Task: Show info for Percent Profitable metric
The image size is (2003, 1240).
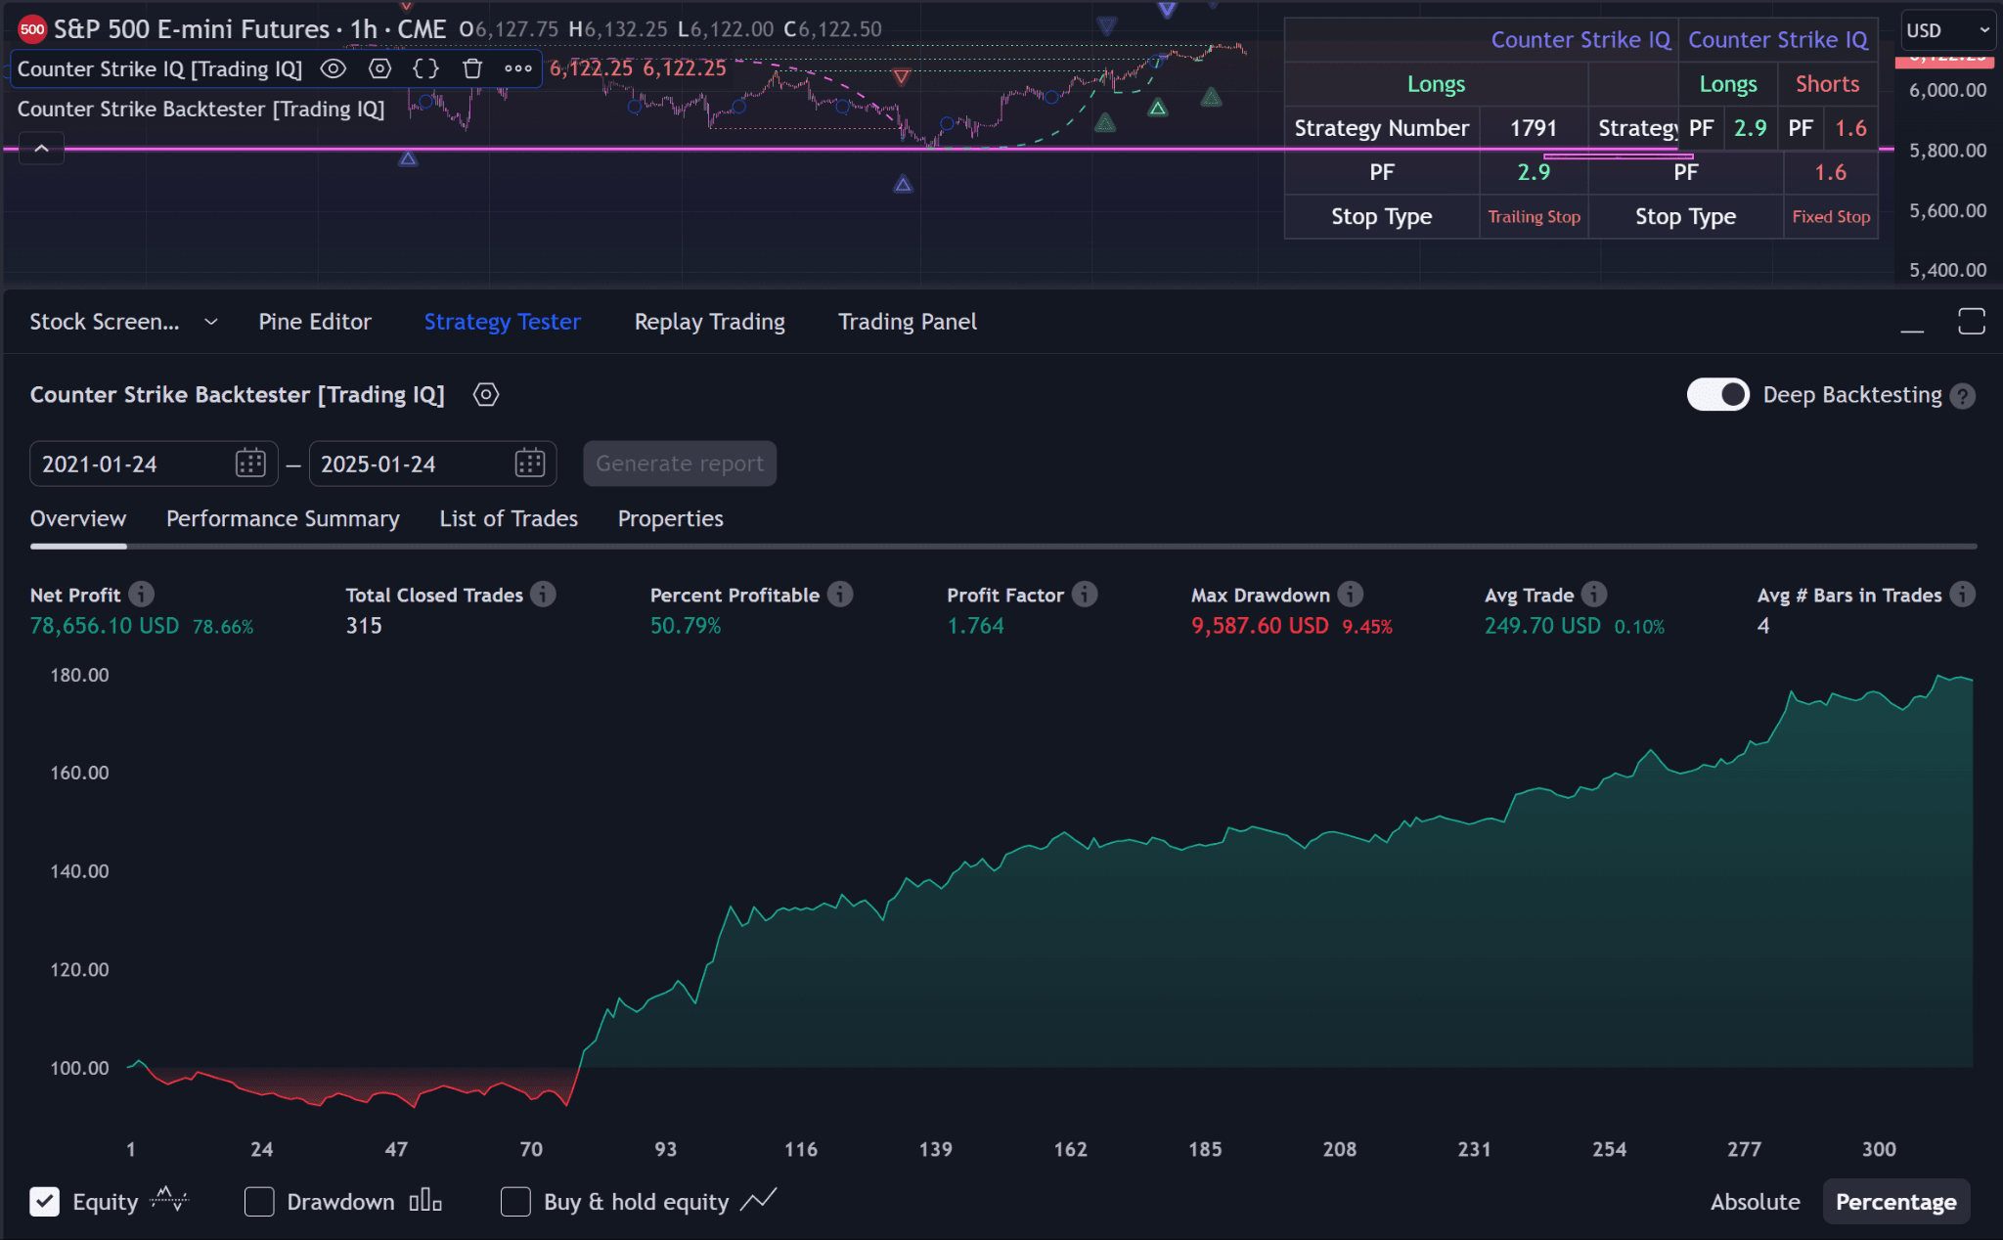Action: [x=840, y=595]
